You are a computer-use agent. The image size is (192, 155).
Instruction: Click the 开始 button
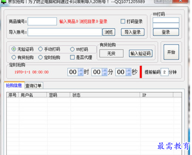coord(171,52)
